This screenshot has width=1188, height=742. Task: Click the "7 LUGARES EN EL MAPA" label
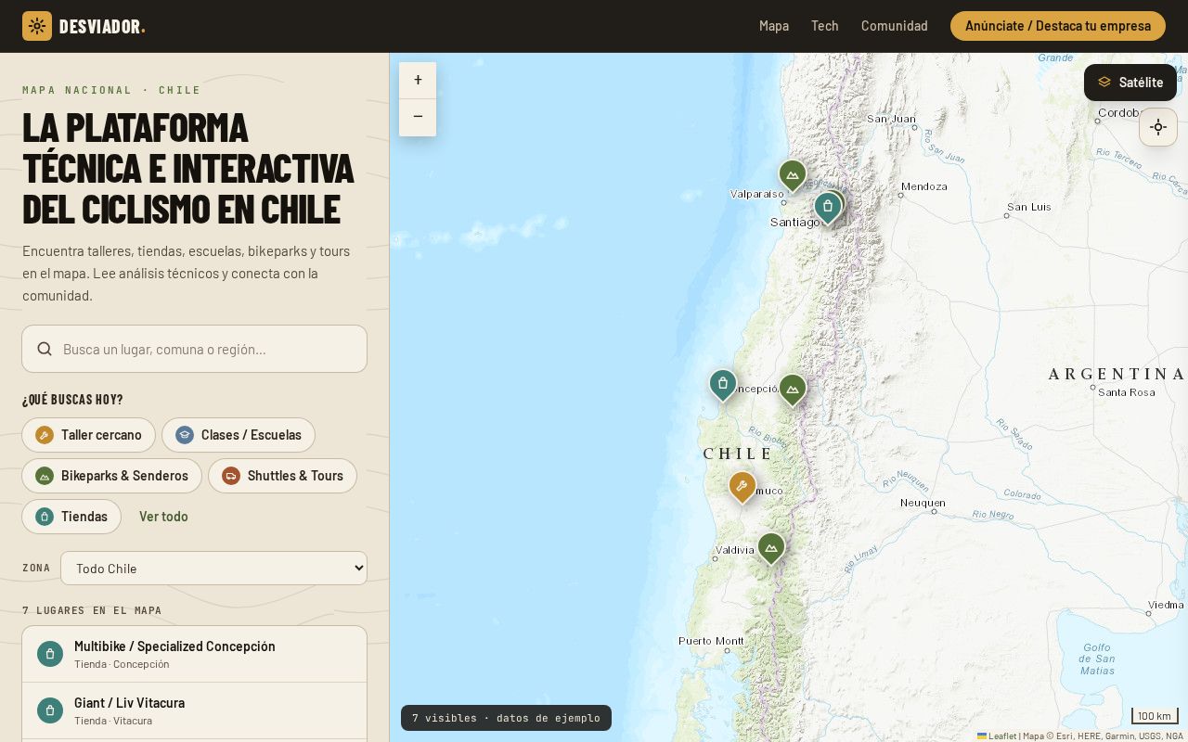[92, 610]
